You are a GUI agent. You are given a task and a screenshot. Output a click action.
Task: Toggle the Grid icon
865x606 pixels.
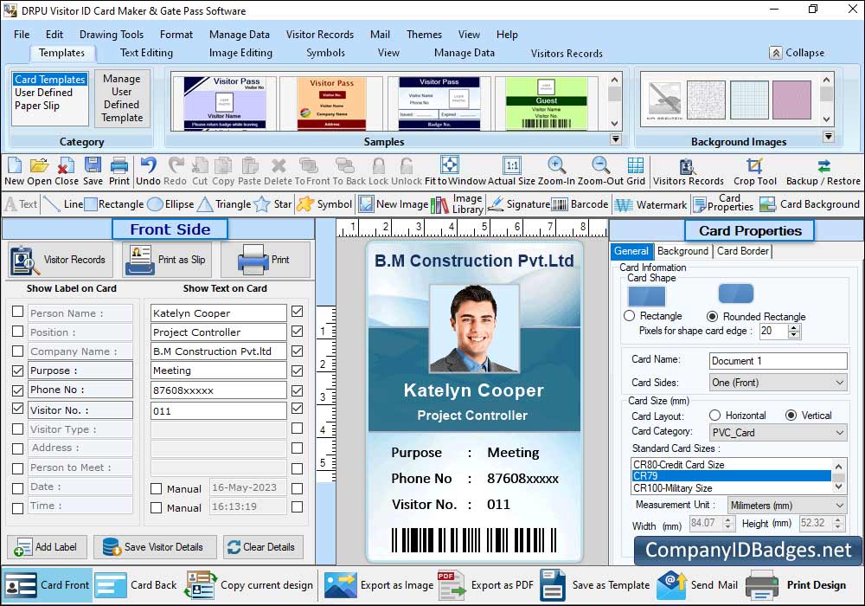636,165
